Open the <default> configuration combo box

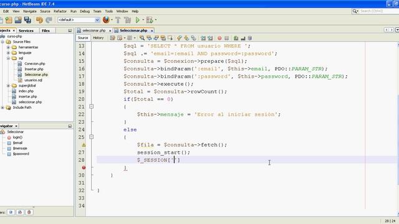click(x=79, y=20)
